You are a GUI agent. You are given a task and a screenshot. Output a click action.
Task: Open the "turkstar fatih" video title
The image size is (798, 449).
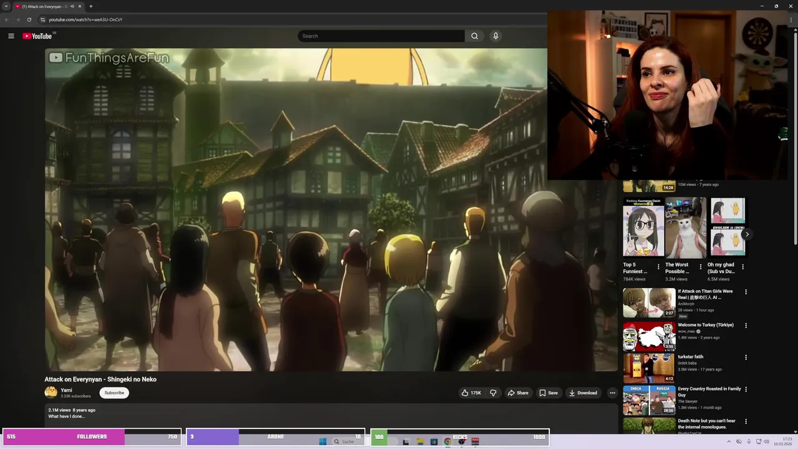[x=691, y=357]
